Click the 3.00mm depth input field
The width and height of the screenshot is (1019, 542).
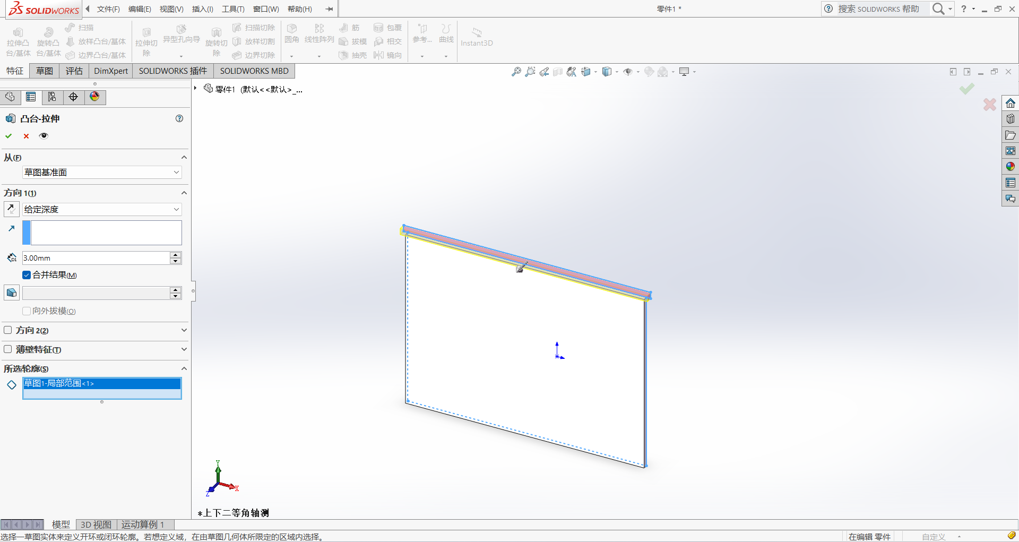tap(96, 258)
